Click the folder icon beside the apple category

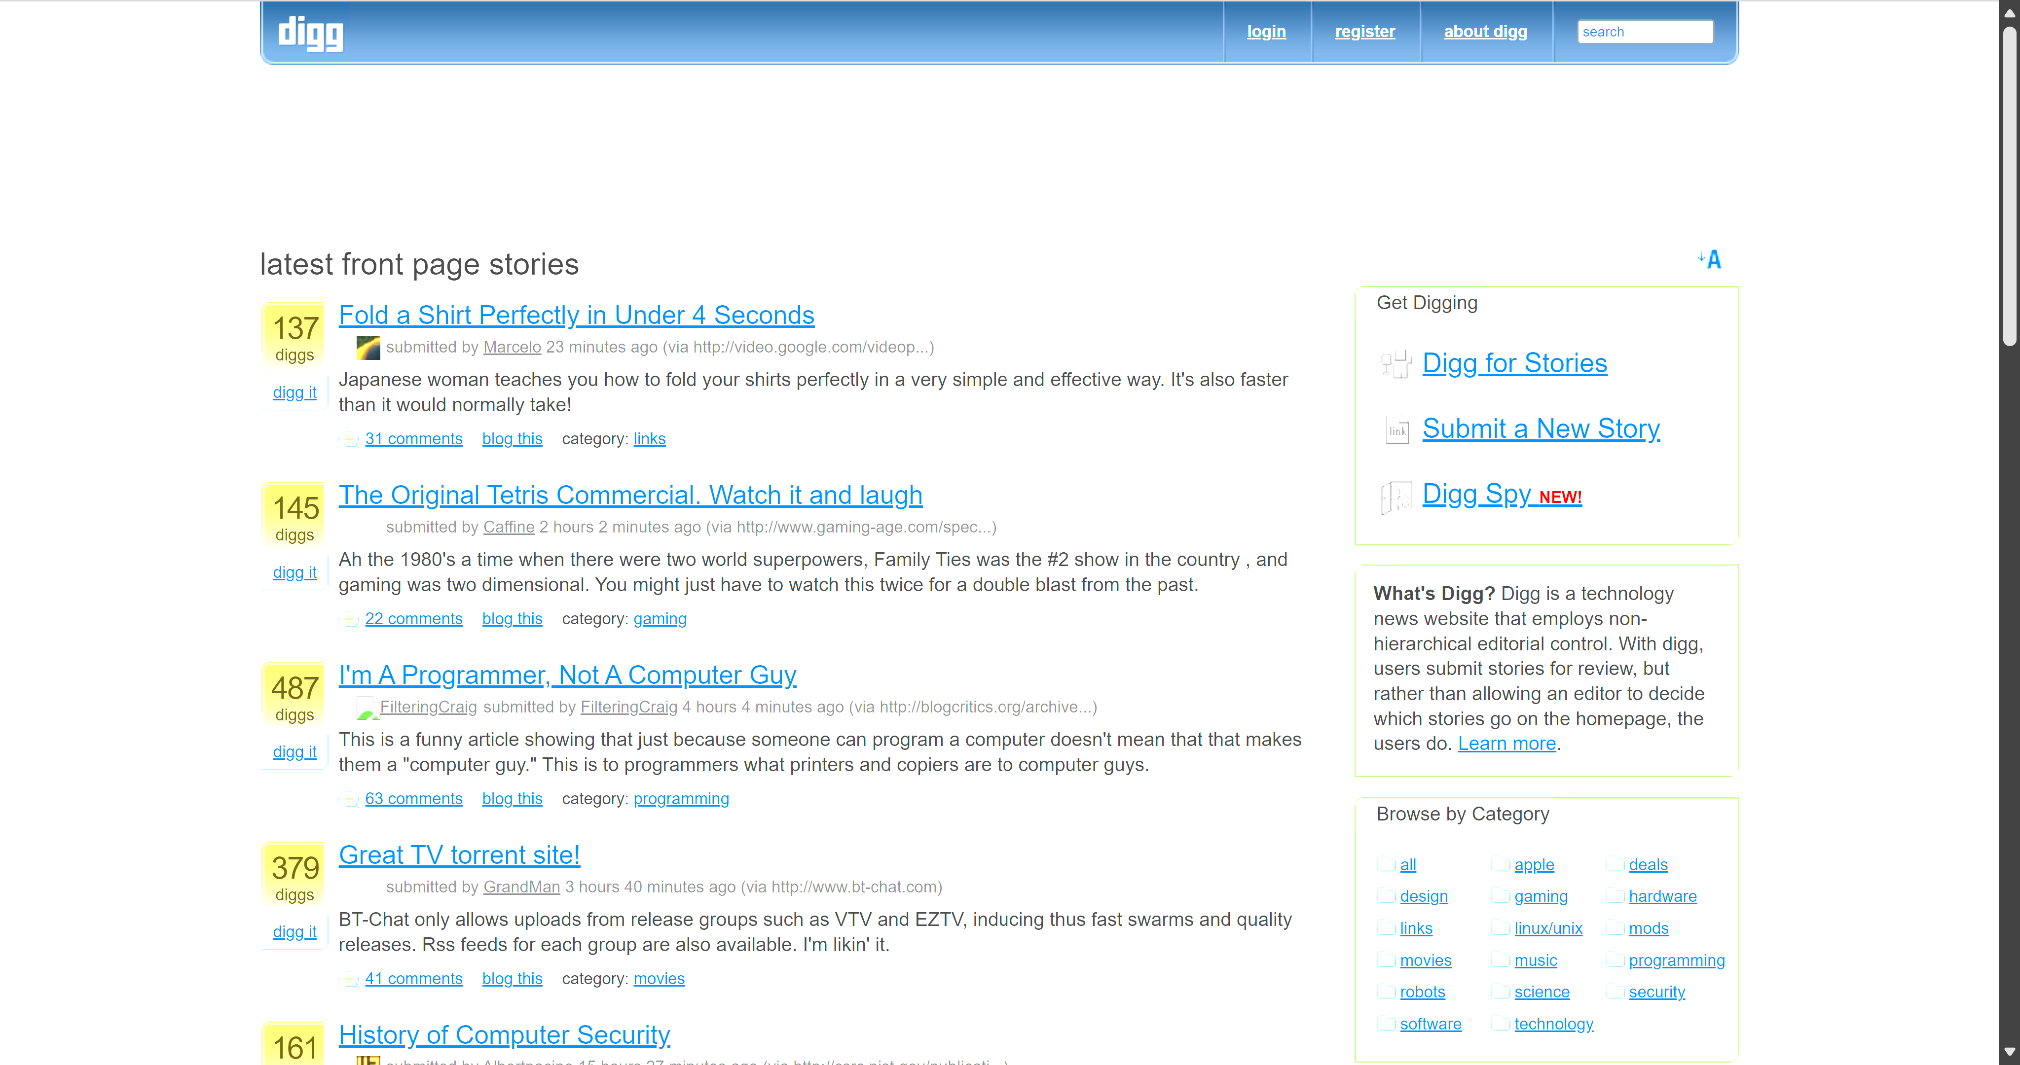(1500, 864)
